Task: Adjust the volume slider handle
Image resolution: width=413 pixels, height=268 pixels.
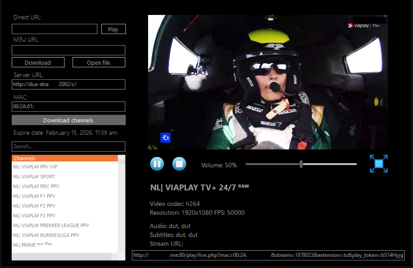Action: pyautogui.click(x=301, y=164)
